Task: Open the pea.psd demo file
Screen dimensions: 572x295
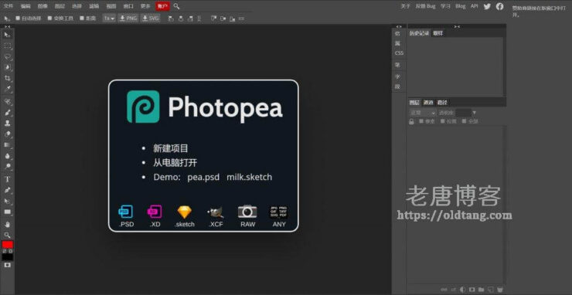Action: tap(203, 177)
